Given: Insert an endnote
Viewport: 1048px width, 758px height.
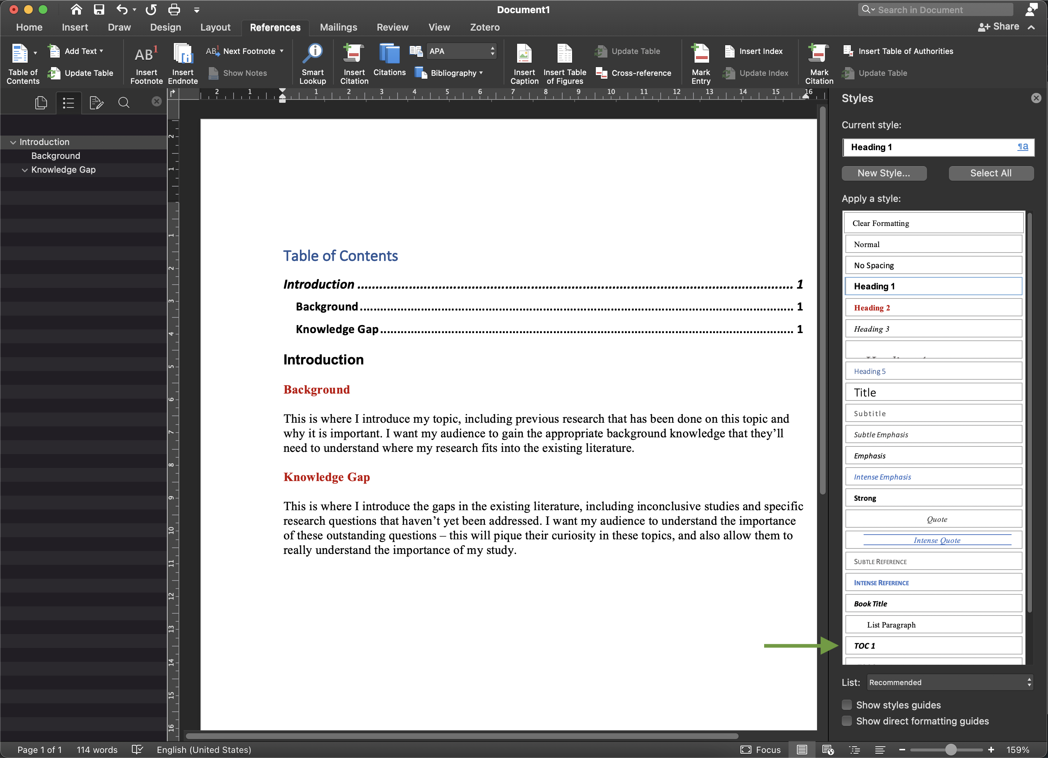Looking at the screenshot, I should (x=183, y=63).
